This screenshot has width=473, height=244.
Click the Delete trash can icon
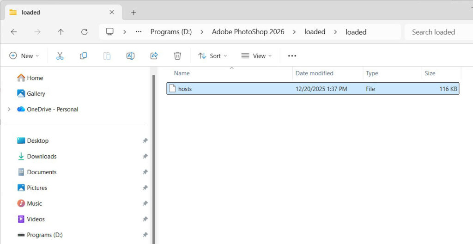click(177, 56)
